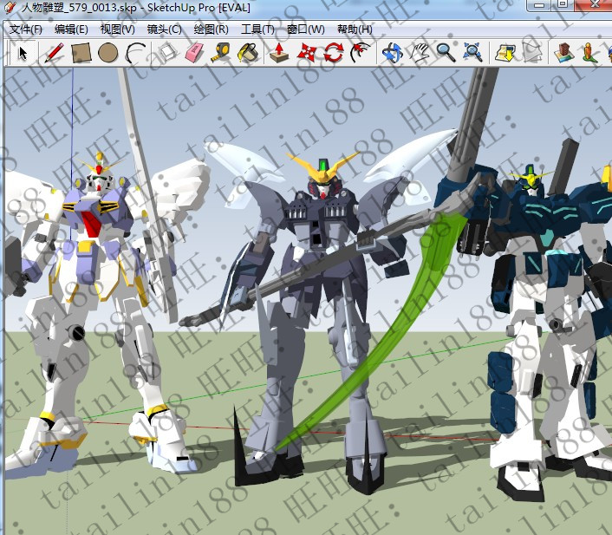The height and width of the screenshot is (535, 612).
Task: Open the 文件(F) menu
Action: 25,29
